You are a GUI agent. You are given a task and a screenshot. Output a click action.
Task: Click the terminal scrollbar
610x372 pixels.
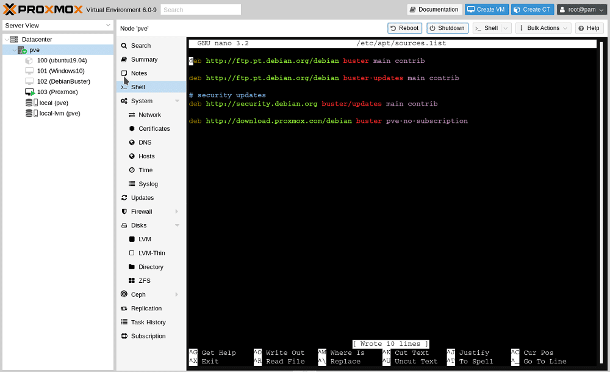601,203
